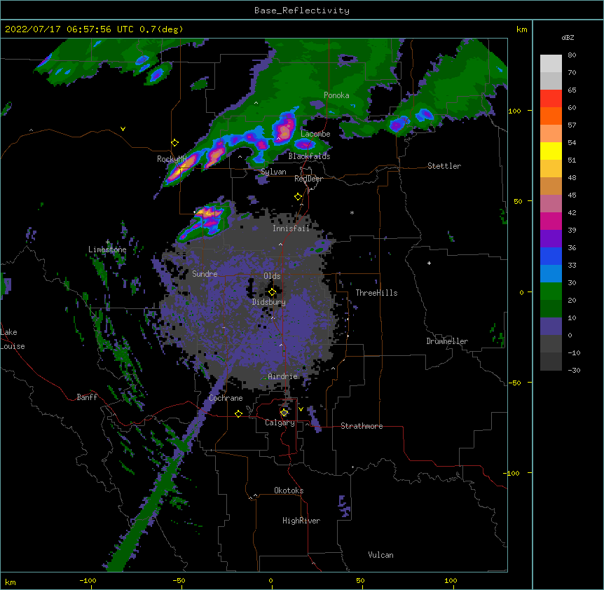Select the purple storm core west of Lacombe
Viewport: 604px width, 590px height.
285,129
